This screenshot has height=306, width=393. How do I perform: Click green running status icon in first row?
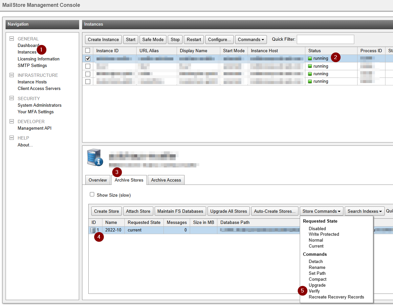310,58
